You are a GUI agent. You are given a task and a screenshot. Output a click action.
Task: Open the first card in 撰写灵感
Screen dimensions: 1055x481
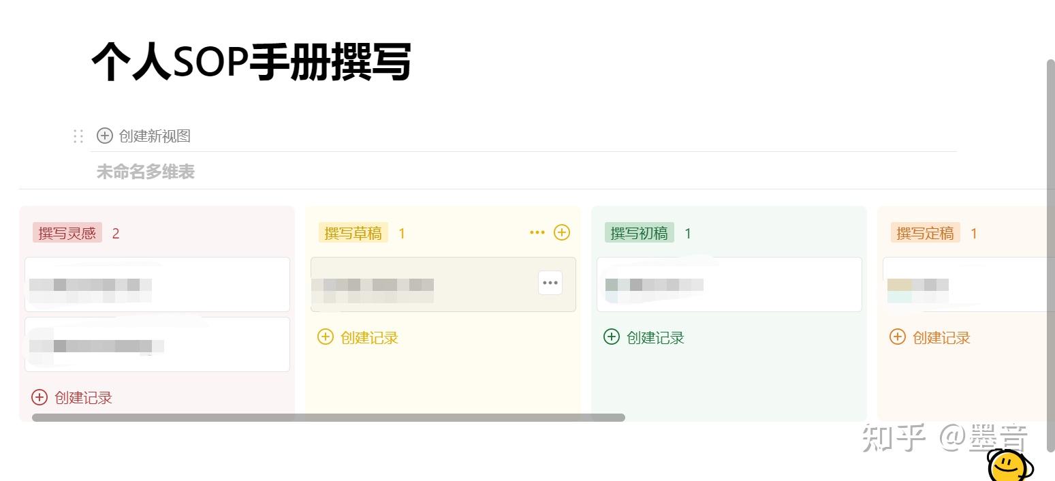coord(157,284)
